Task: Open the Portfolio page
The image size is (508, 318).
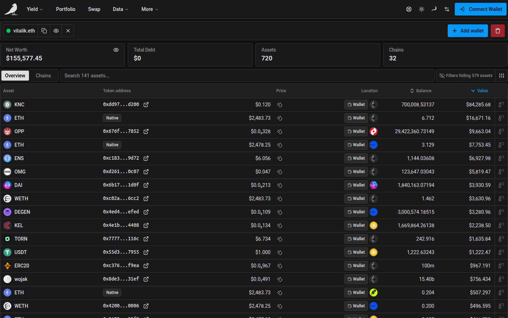Action: [x=66, y=9]
